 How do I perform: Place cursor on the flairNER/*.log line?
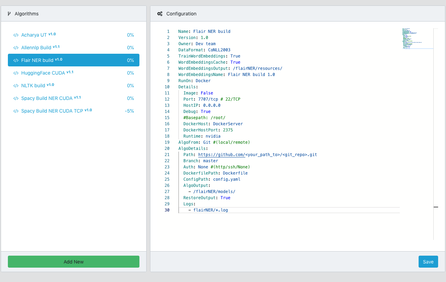210,210
